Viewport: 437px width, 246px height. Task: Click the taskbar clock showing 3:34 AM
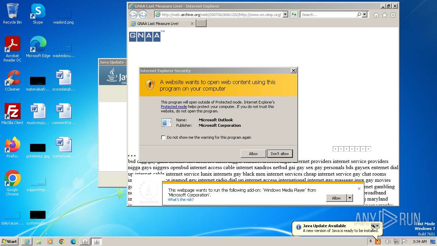pos(420,242)
